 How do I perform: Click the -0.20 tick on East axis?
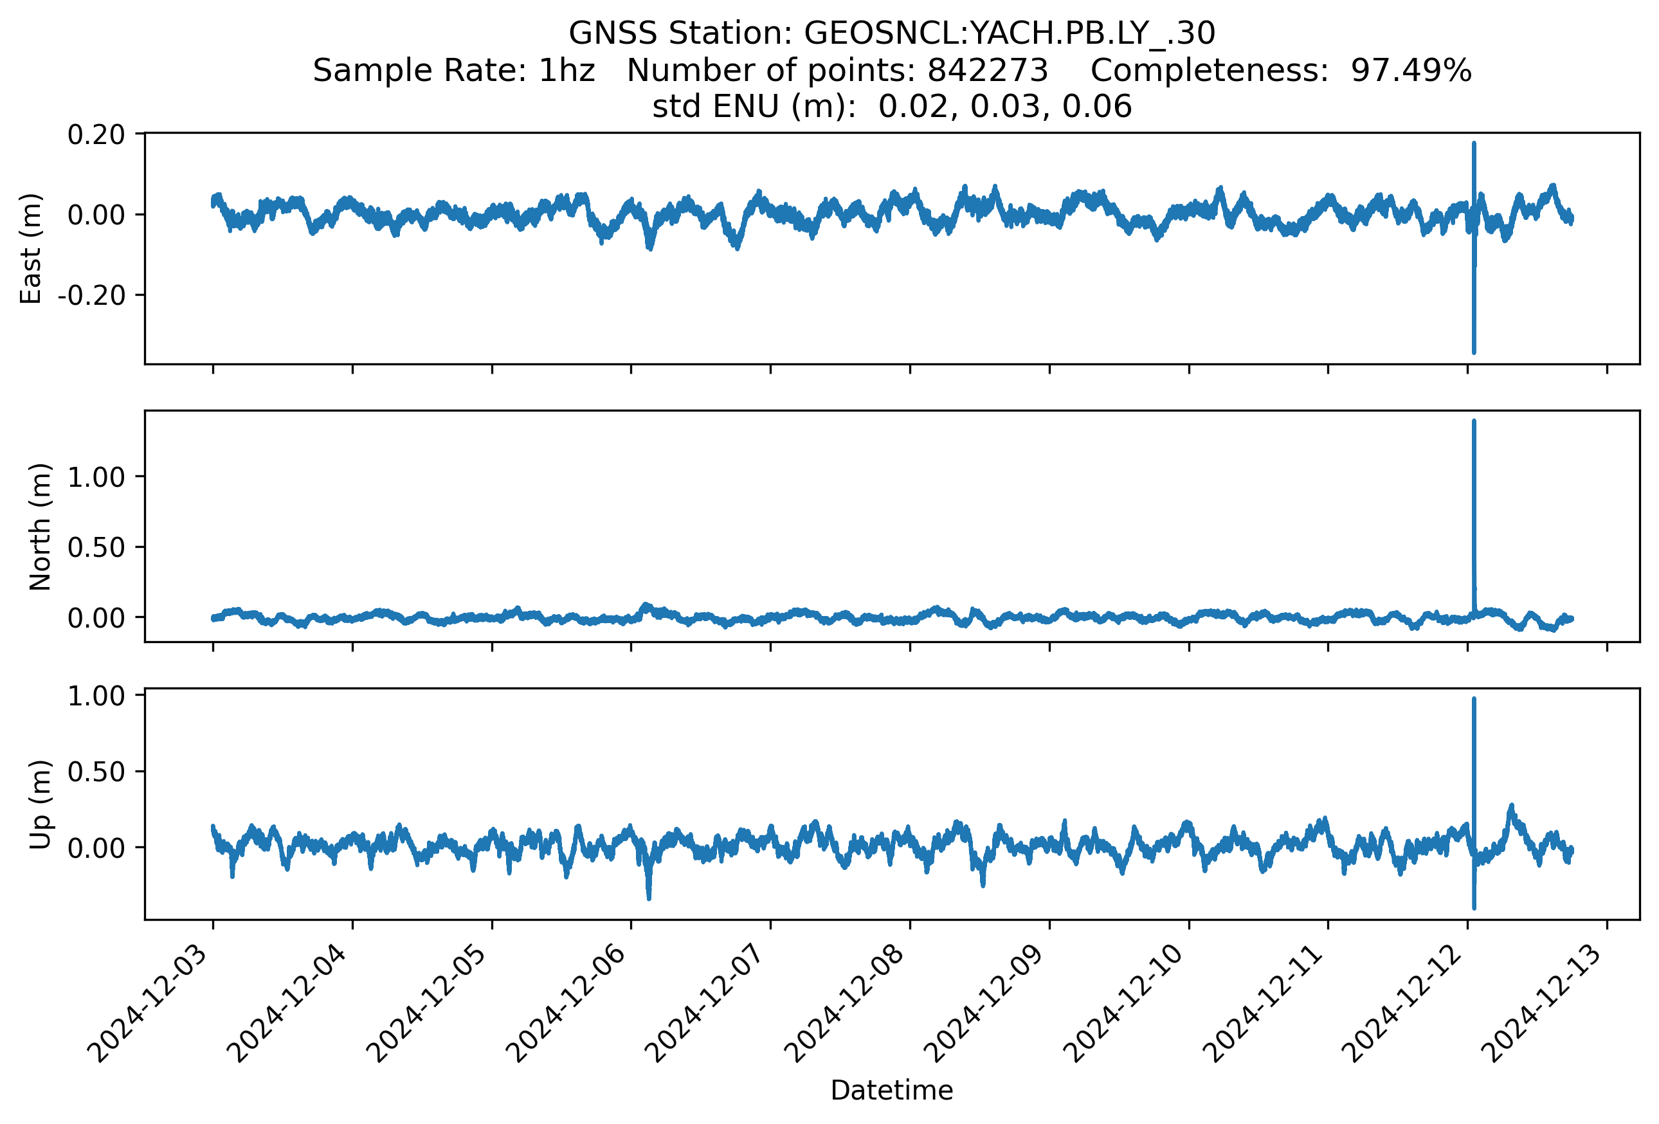pos(91,295)
